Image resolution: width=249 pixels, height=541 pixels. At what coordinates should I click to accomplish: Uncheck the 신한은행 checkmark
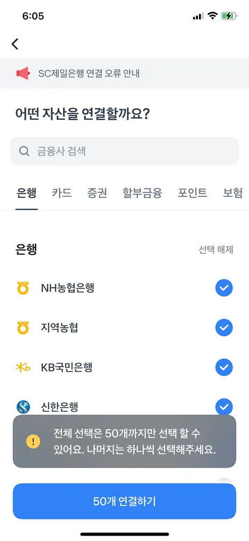(224, 408)
